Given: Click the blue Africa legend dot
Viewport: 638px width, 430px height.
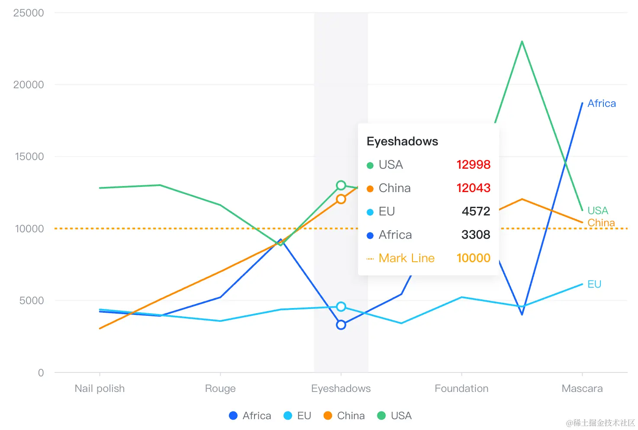Looking at the screenshot, I should click(233, 416).
